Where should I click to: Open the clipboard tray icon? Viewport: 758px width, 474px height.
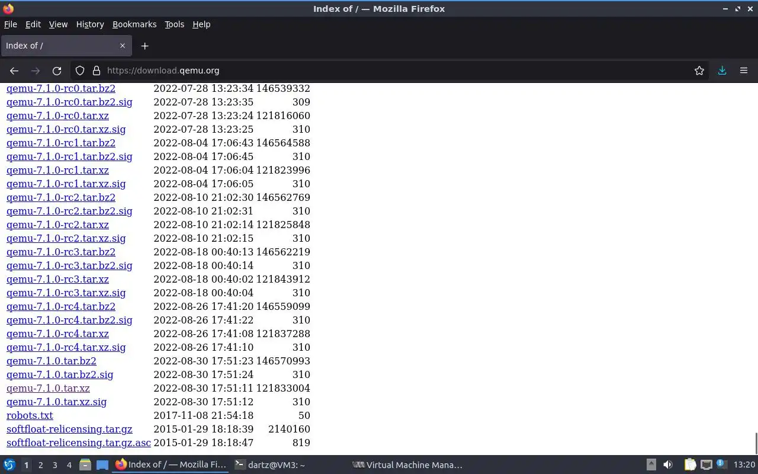pos(690,465)
